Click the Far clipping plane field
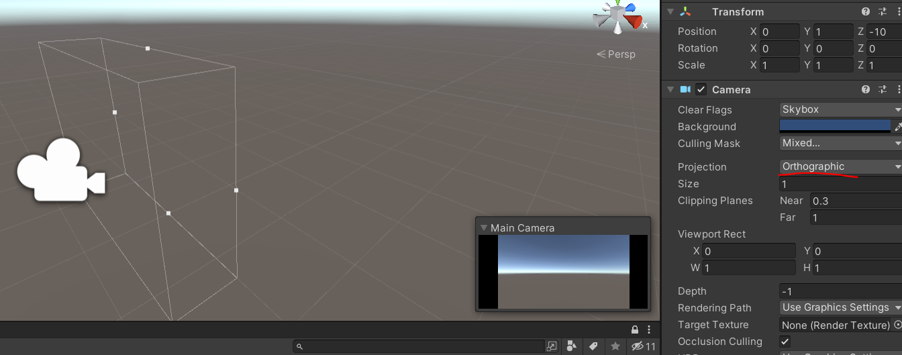Screen dimensions: 902x355 pos(856,217)
